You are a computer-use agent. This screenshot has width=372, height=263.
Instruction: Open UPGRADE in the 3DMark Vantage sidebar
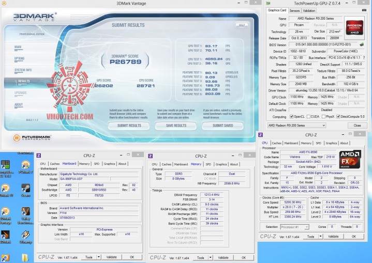coord(21,93)
